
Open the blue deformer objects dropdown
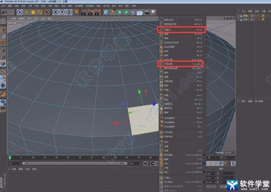[133, 12]
